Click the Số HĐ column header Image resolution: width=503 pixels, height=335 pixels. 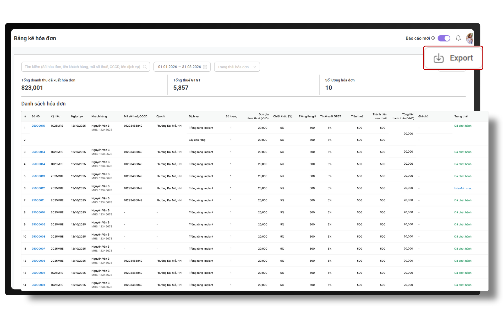click(36, 116)
